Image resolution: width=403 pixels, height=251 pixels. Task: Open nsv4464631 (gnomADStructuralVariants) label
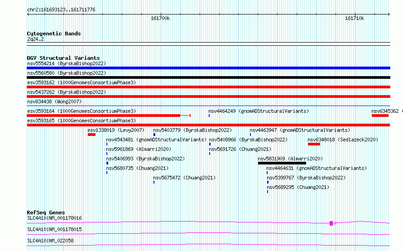317,168
